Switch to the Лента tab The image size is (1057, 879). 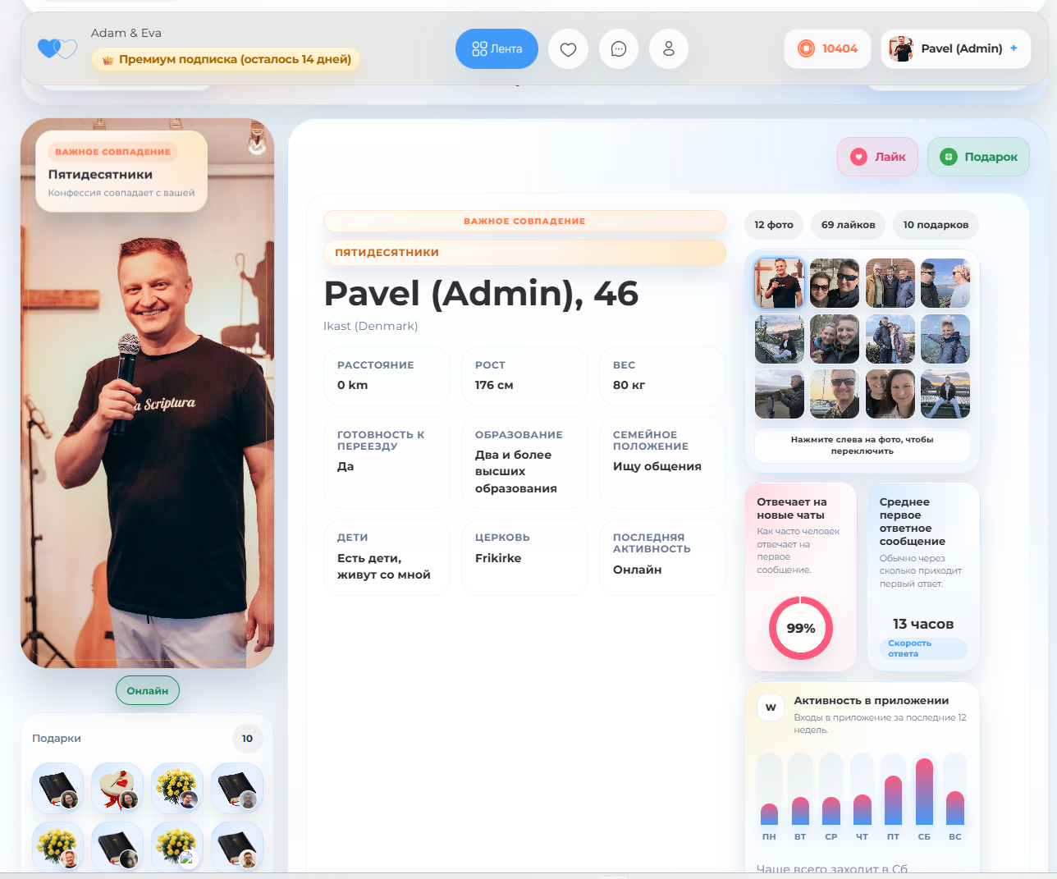(496, 49)
